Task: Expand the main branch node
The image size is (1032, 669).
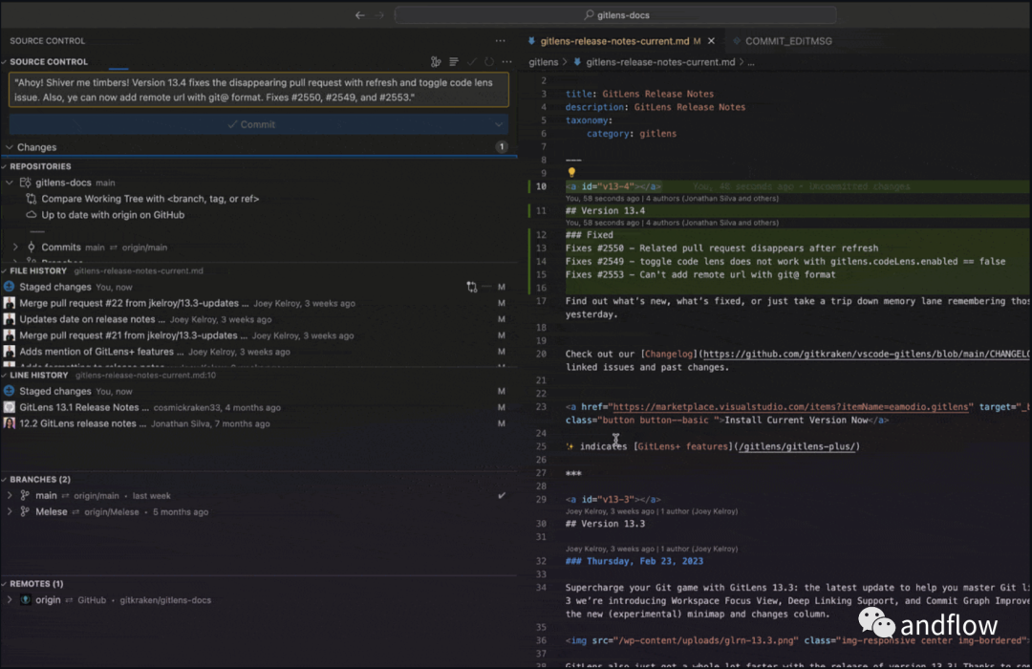Action: [10, 495]
